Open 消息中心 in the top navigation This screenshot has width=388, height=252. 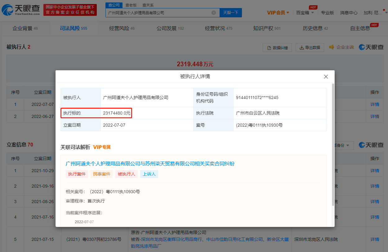pyautogui.click(x=349, y=13)
